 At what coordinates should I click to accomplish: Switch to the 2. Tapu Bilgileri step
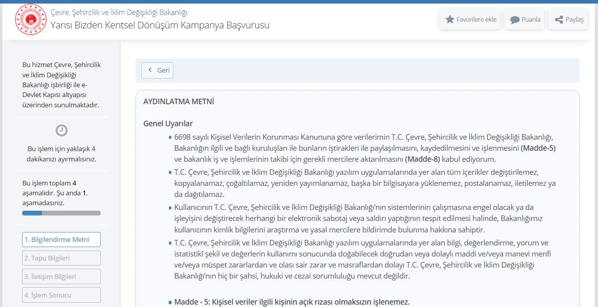pos(61,258)
